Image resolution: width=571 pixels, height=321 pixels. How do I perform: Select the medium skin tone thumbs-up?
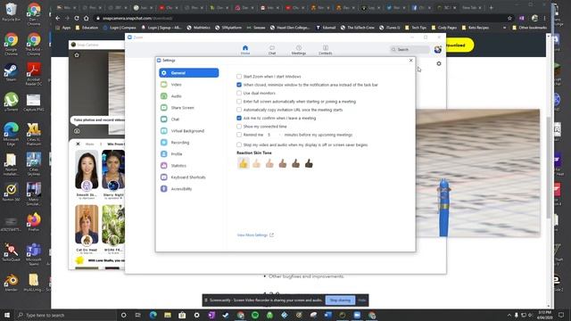coord(283,164)
